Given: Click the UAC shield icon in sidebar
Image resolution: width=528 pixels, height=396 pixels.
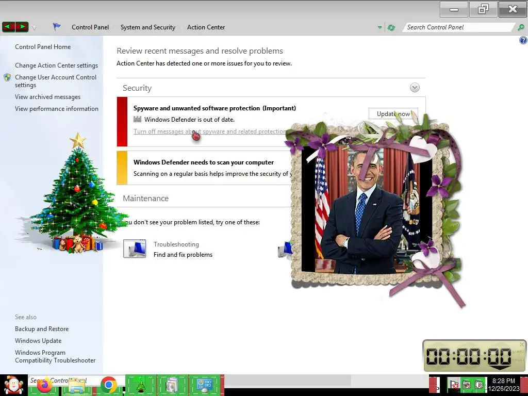Looking at the screenshot, I should pos(7,77).
